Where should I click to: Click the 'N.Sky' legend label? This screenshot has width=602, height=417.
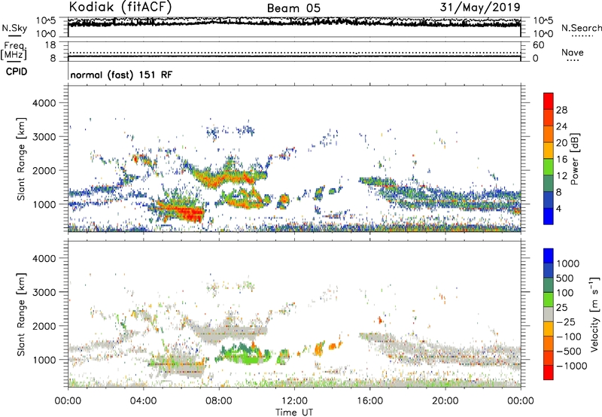click(14, 28)
